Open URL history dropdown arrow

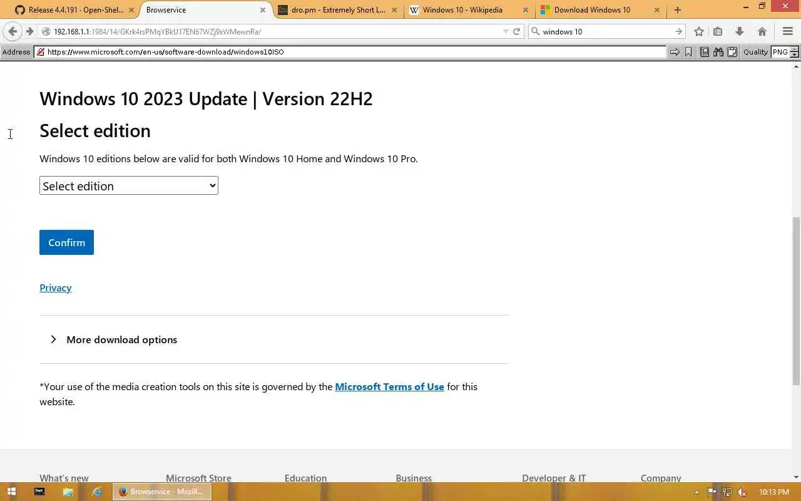[x=506, y=31]
